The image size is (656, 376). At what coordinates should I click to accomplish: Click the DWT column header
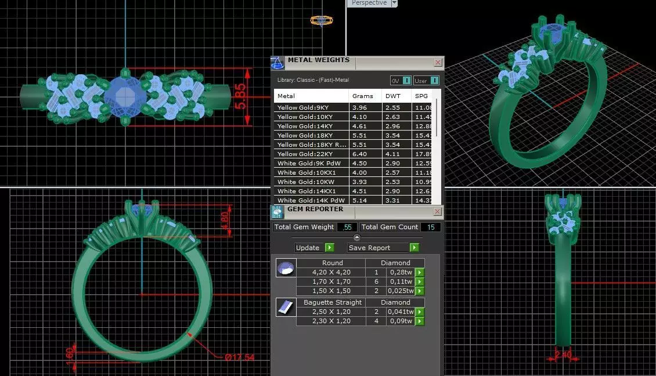pos(396,96)
